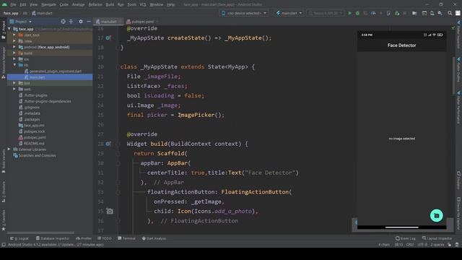Open the Terminal tool window

click(127, 238)
